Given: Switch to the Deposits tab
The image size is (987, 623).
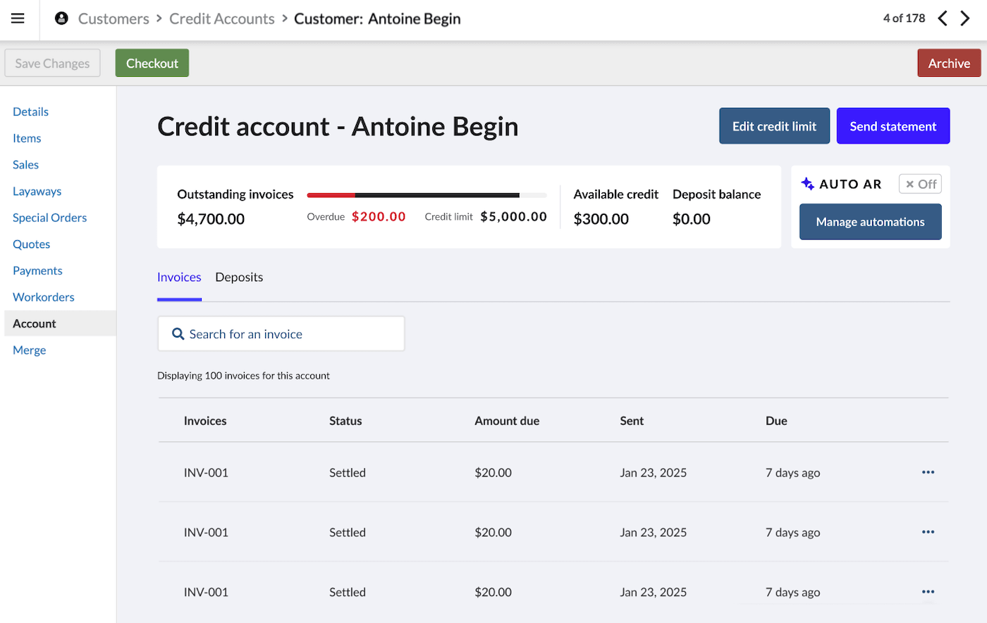Looking at the screenshot, I should (239, 277).
